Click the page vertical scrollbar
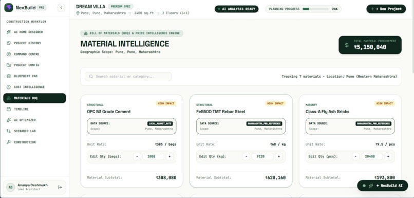 point(412,37)
